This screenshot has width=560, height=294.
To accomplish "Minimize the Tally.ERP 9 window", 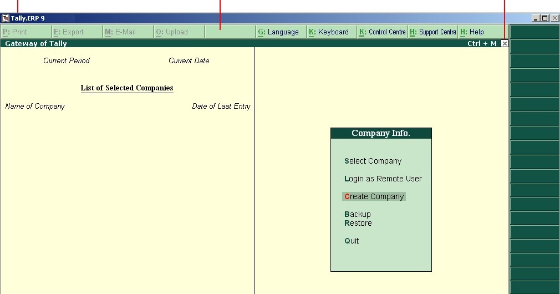I will coord(536,18).
